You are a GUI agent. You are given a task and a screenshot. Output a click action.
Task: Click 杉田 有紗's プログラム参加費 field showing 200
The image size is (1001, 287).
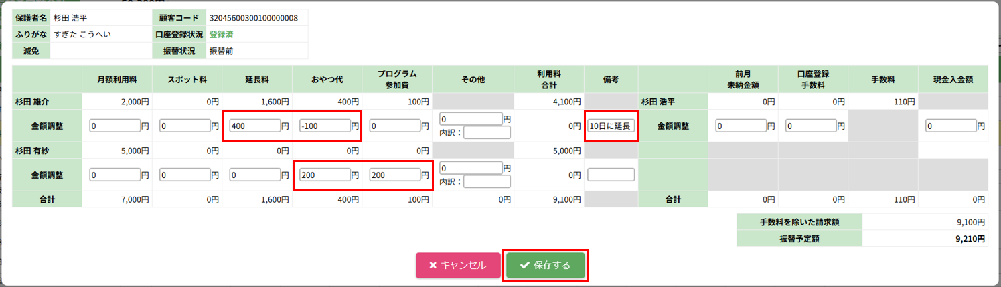pyautogui.click(x=395, y=175)
